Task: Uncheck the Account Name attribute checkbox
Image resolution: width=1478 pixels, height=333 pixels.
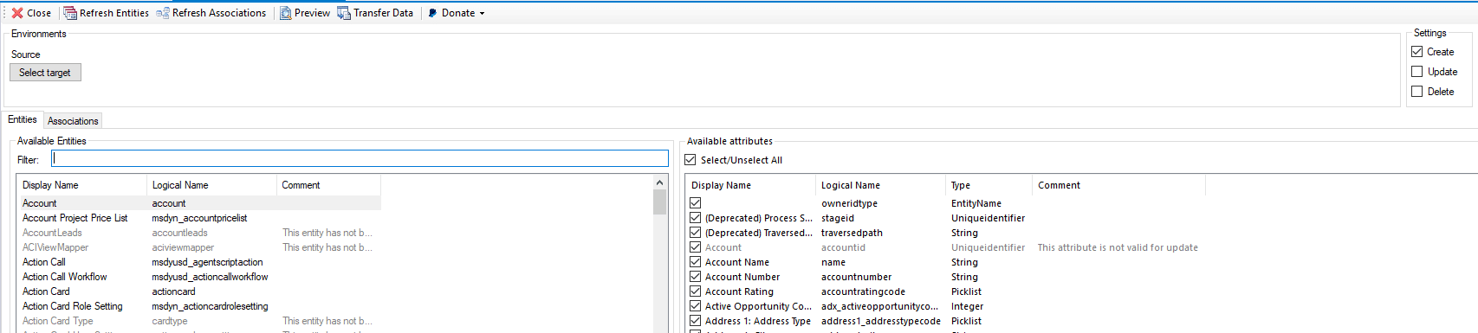Action: (x=695, y=262)
